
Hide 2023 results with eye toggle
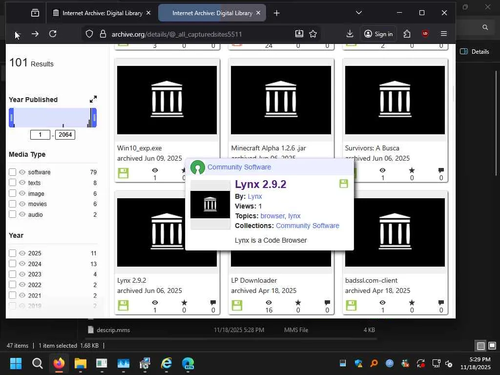click(22, 274)
